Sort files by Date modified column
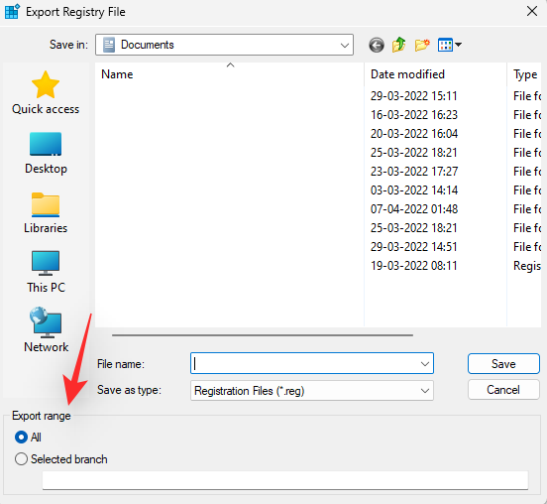Image resolution: width=547 pixels, height=504 pixels. click(x=435, y=74)
